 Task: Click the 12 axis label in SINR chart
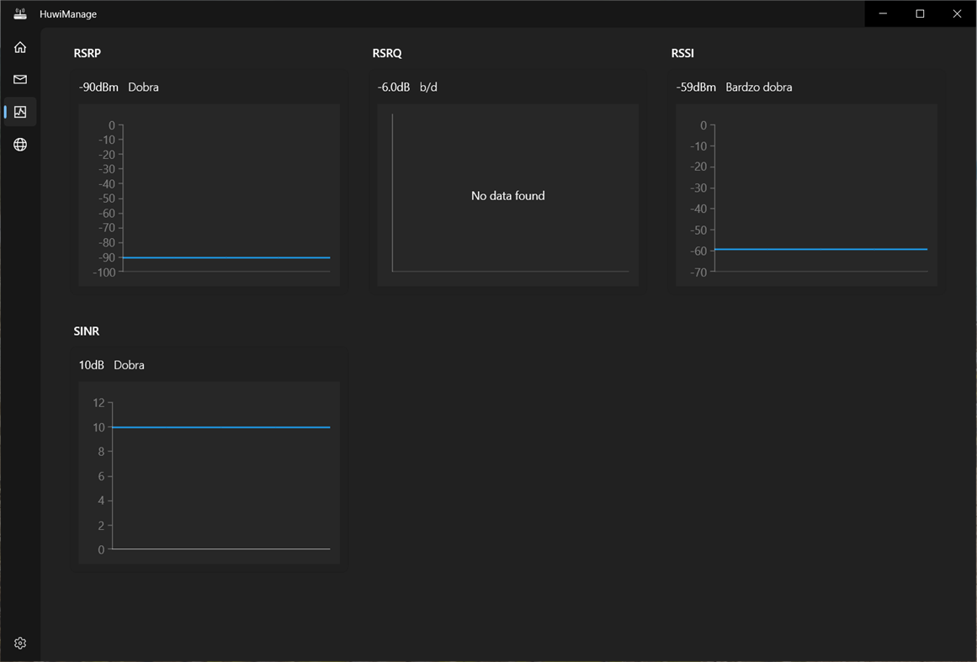pyautogui.click(x=98, y=403)
